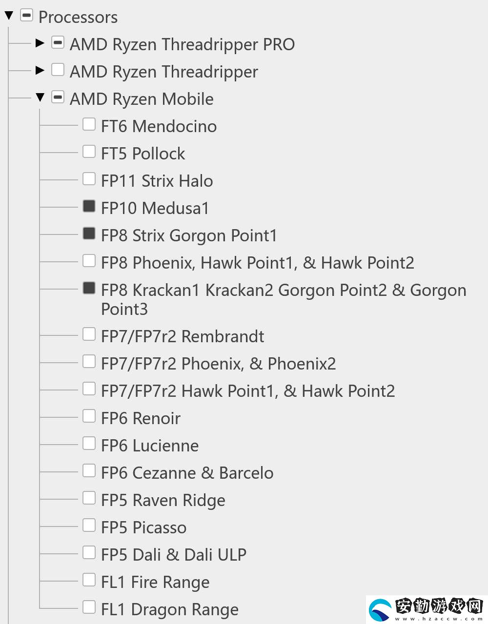The height and width of the screenshot is (624, 488).
Task: Uncheck FP8 Krackan1 Krackan2 Gorgon checkbox
Action: [x=89, y=288]
